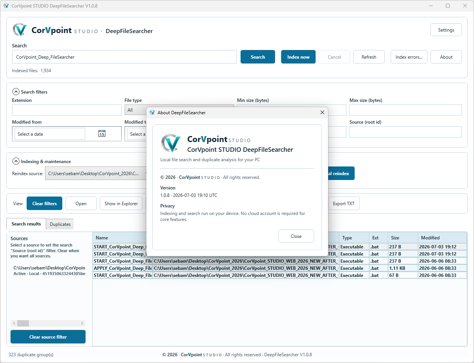Viewport: 474px width, 363px height.
Task: Collapse the Indexing & maintenance section
Action: pos(16,161)
